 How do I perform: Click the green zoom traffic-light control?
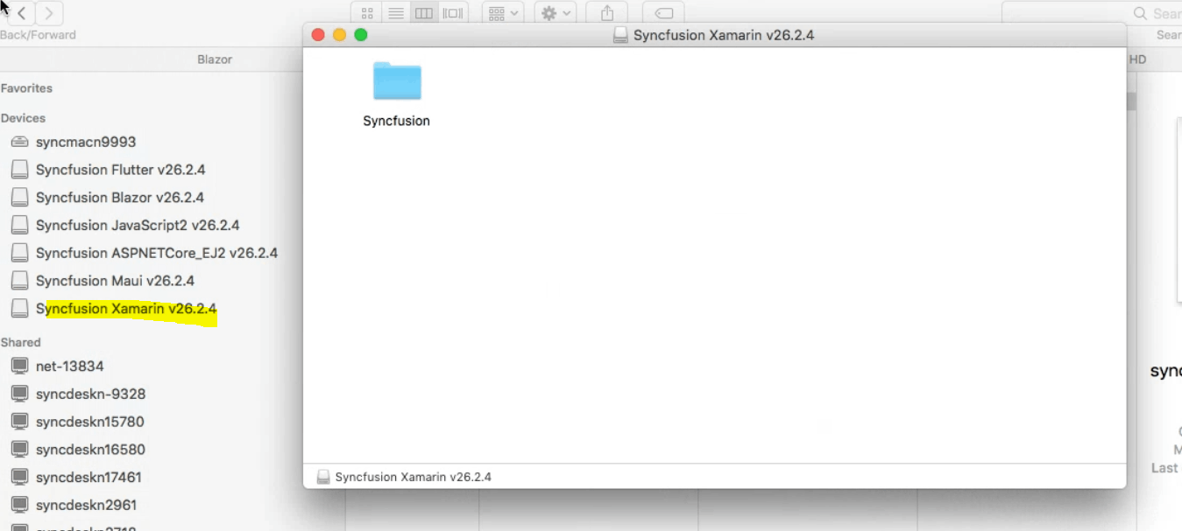coord(360,34)
